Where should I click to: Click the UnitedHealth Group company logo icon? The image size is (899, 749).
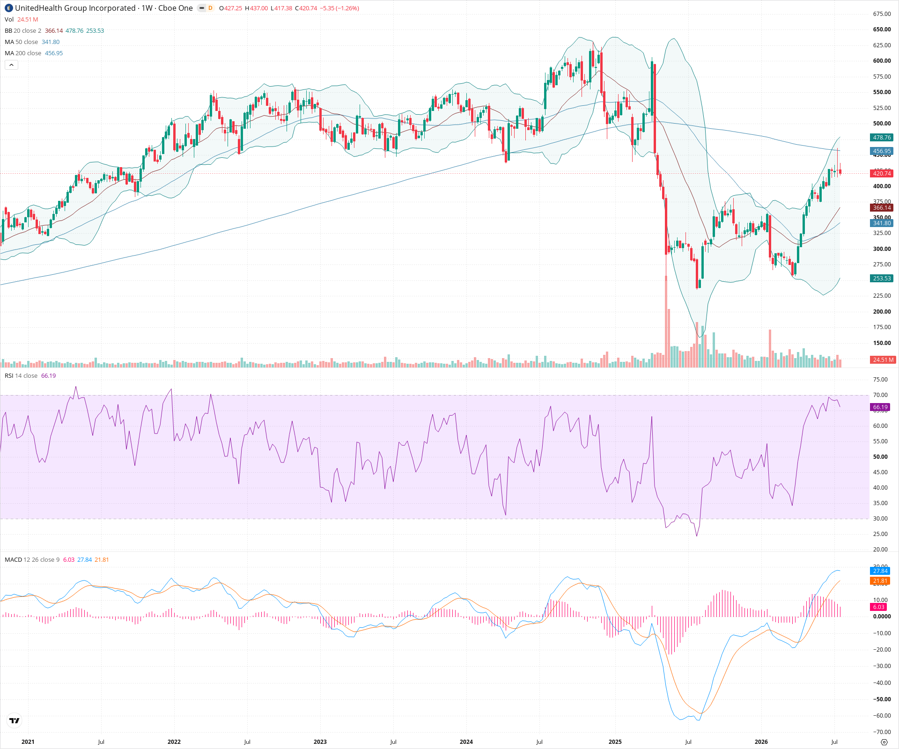[x=8, y=8]
